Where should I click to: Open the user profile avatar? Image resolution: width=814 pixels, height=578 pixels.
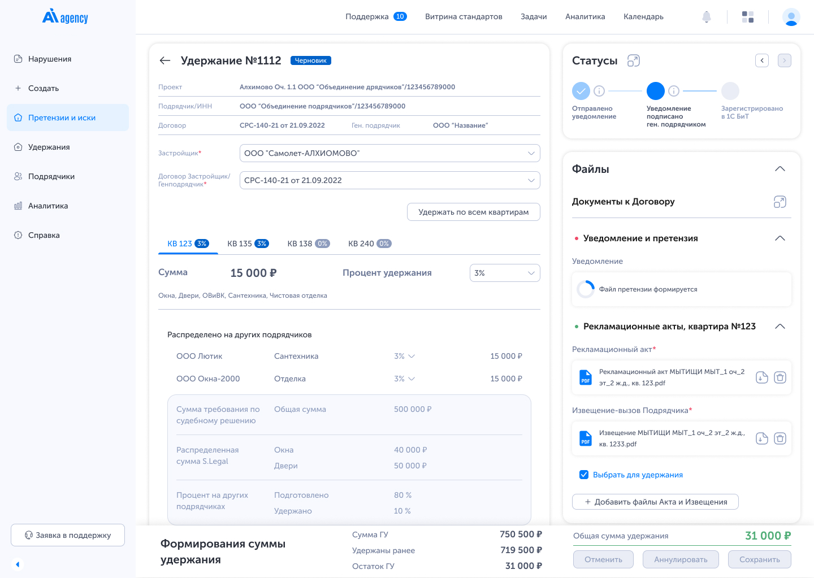[x=791, y=17]
